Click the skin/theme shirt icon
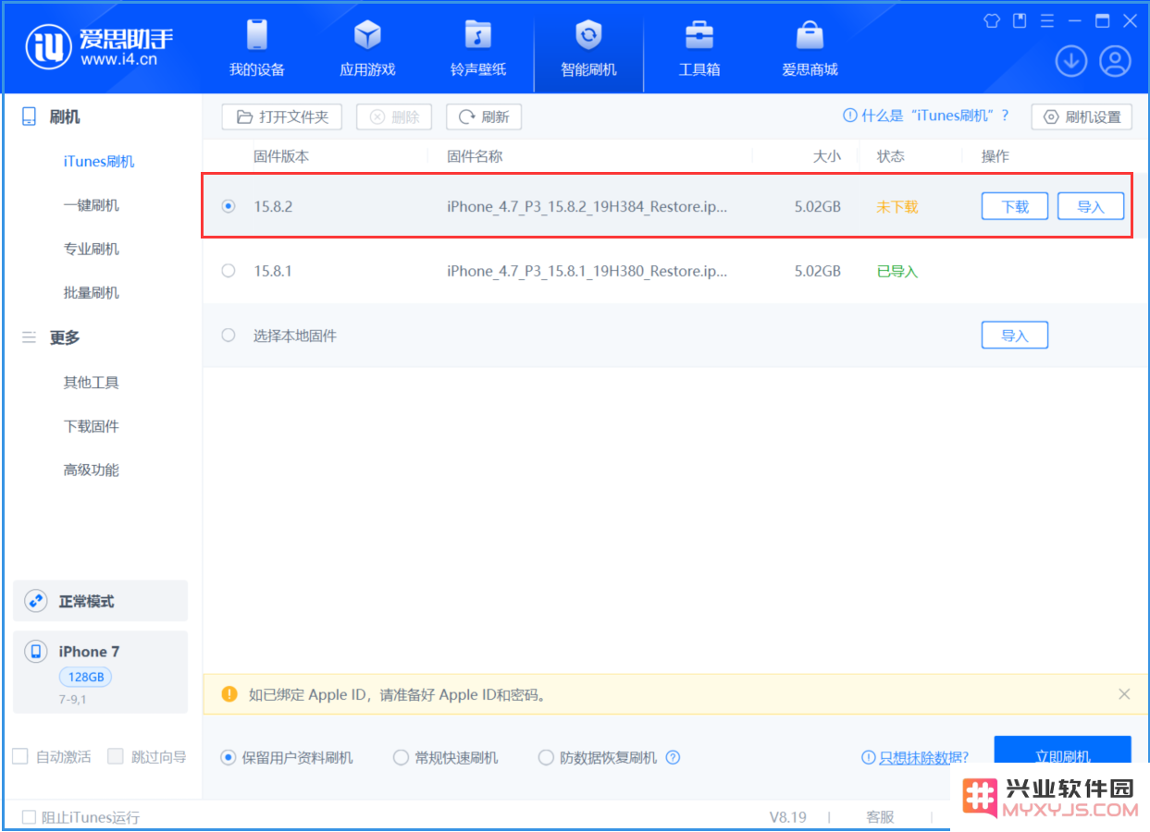1150x832 pixels. coord(992,20)
